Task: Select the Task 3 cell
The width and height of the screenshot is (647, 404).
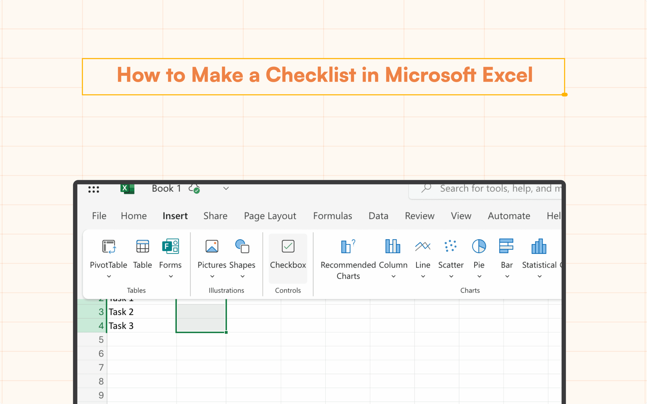Action: pos(142,325)
